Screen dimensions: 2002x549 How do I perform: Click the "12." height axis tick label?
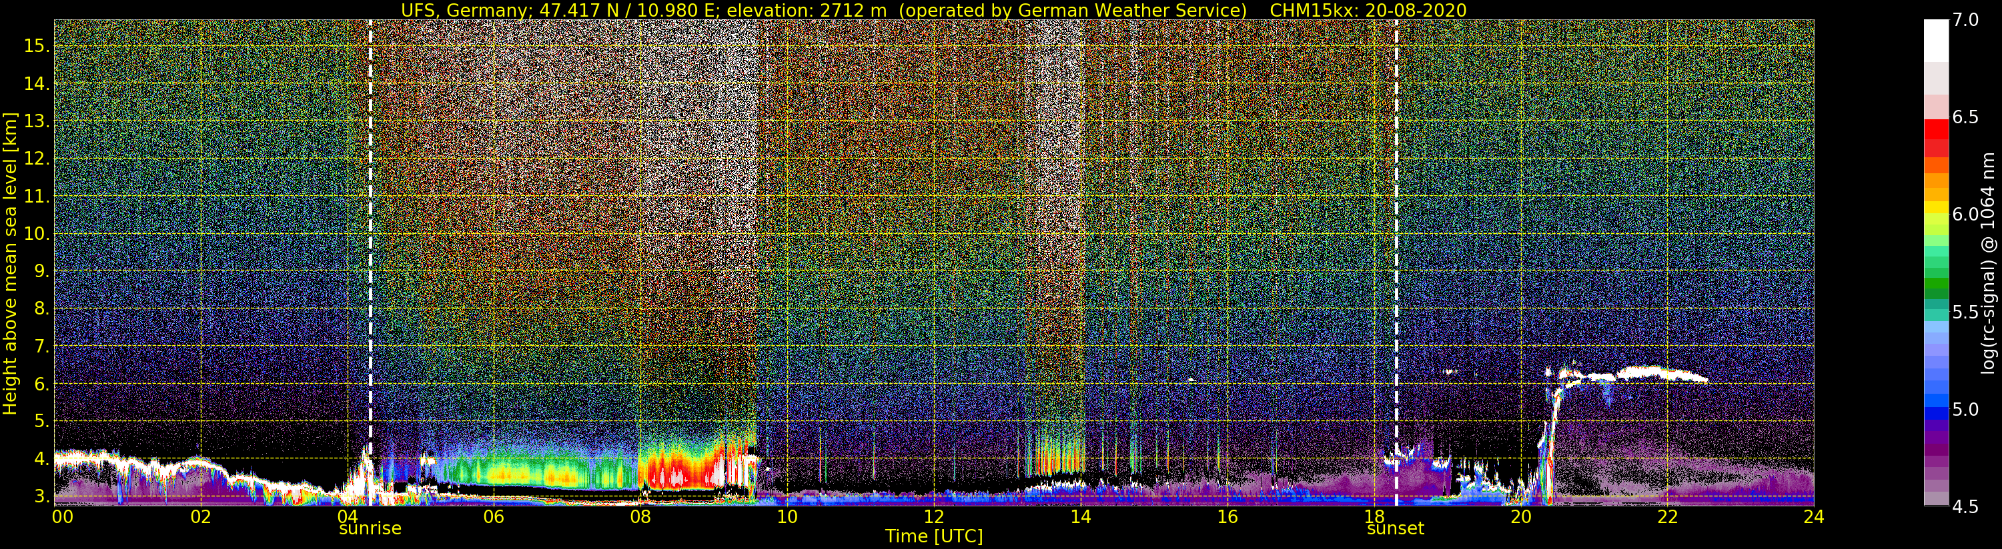37,159
